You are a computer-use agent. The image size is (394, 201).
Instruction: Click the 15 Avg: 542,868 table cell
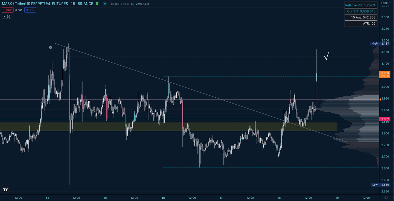(361, 17)
